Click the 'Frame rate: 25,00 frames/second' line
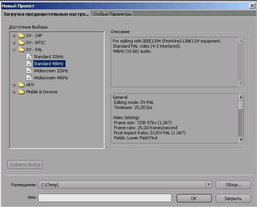Image resolution: width=257 pixels, height=207 pixels. [145, 128]
